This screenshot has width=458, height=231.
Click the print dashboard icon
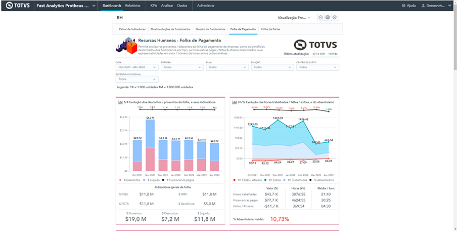pyautogui.click(x=328, y=18)
